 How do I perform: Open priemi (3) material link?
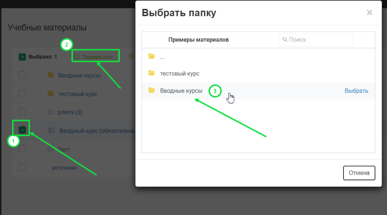point(70,112)
